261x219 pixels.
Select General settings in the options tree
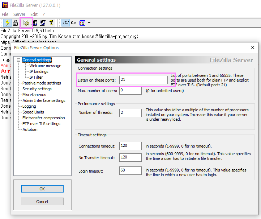point(37,60)
